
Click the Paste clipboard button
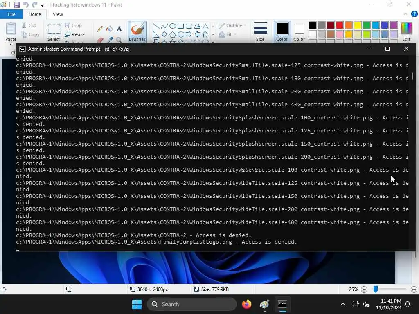point(11,32)
